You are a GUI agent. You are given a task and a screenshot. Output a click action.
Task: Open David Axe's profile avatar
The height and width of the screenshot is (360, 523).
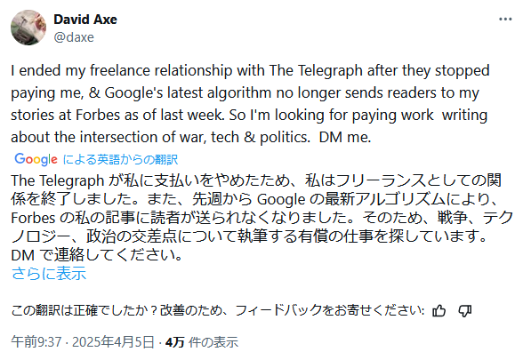pos(28,28)
